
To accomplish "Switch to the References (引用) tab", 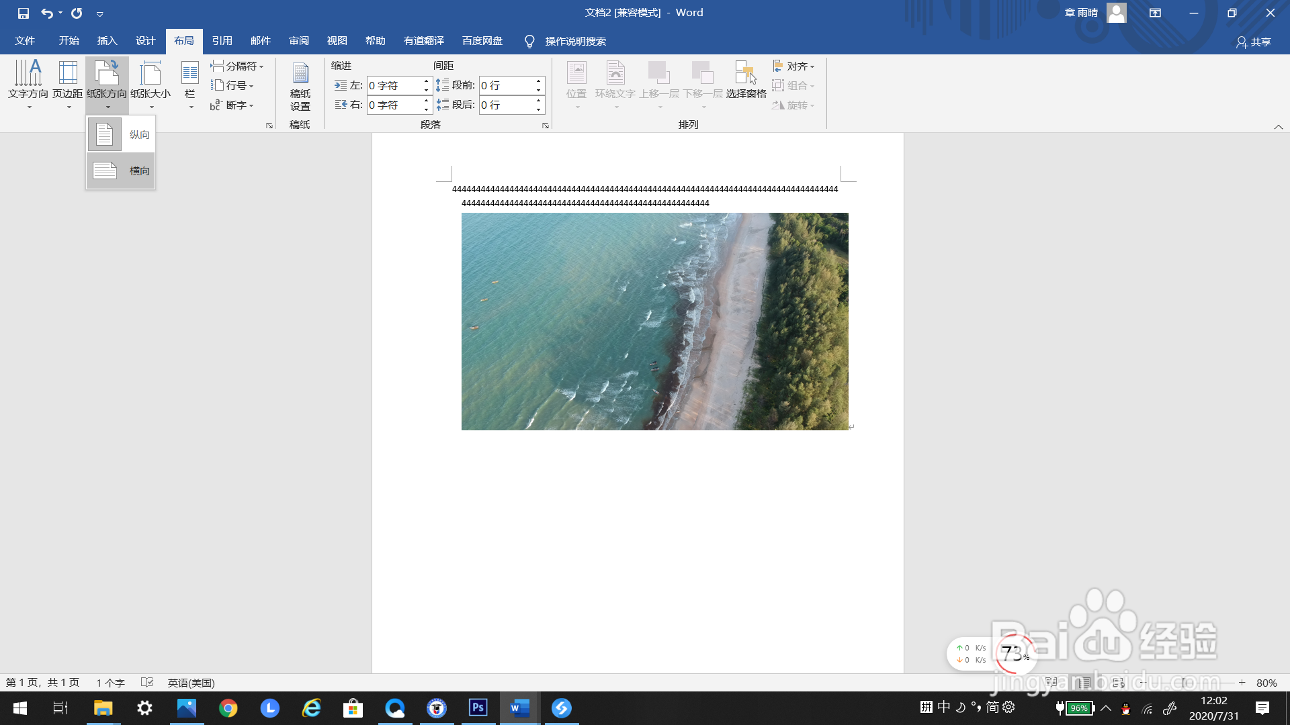I will tap(222, 41).
